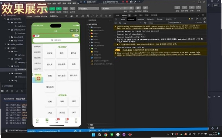The width and height of the screenshot is (222, 138).
Task: Open the 小程序模式 mode dropdown
Action: pyautogui.click(x=88, y=8)
